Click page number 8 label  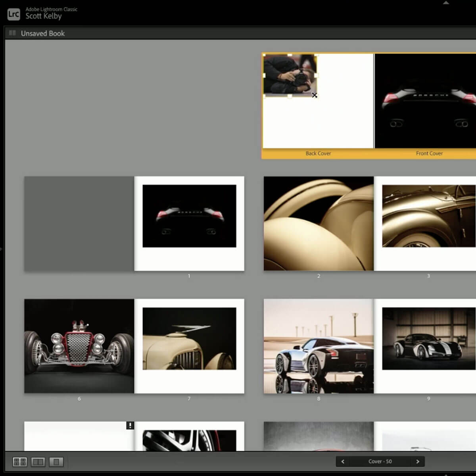coord(319,399)
